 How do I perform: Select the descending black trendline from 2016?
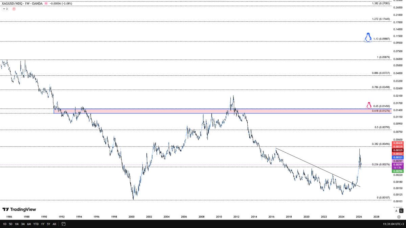318,167
